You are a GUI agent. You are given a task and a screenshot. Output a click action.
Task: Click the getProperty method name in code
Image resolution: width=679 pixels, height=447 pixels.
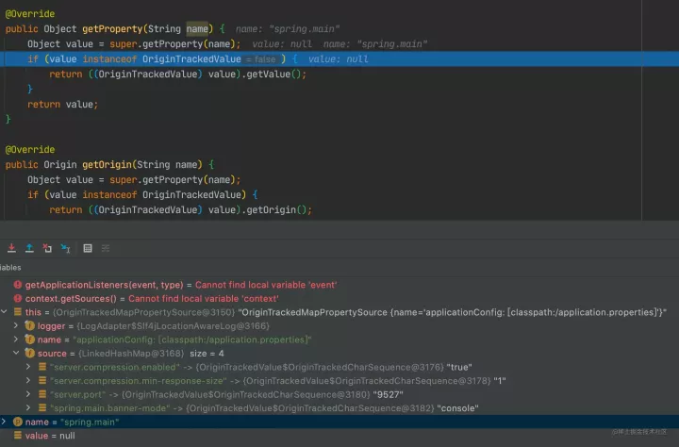(112, 29)
